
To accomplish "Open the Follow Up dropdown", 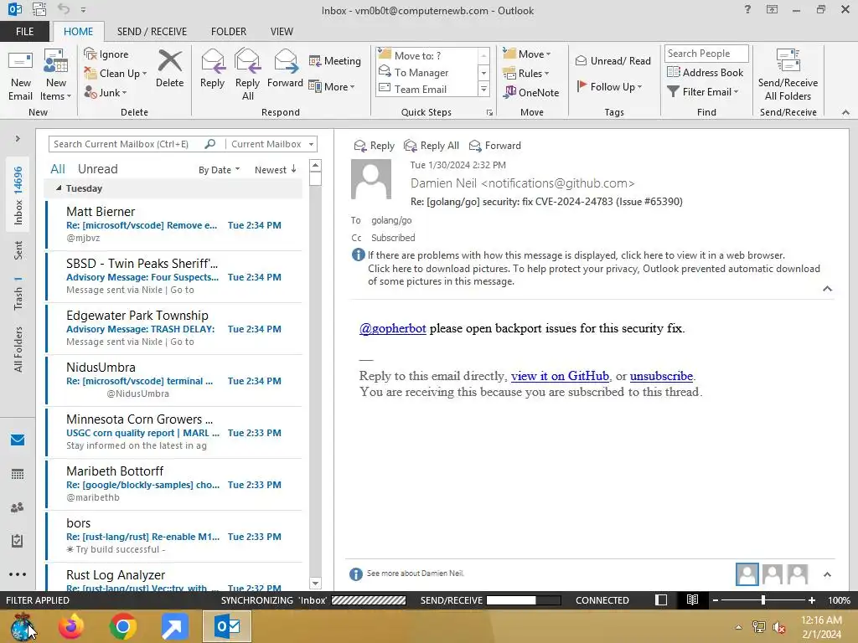I will tap(609, 86).
